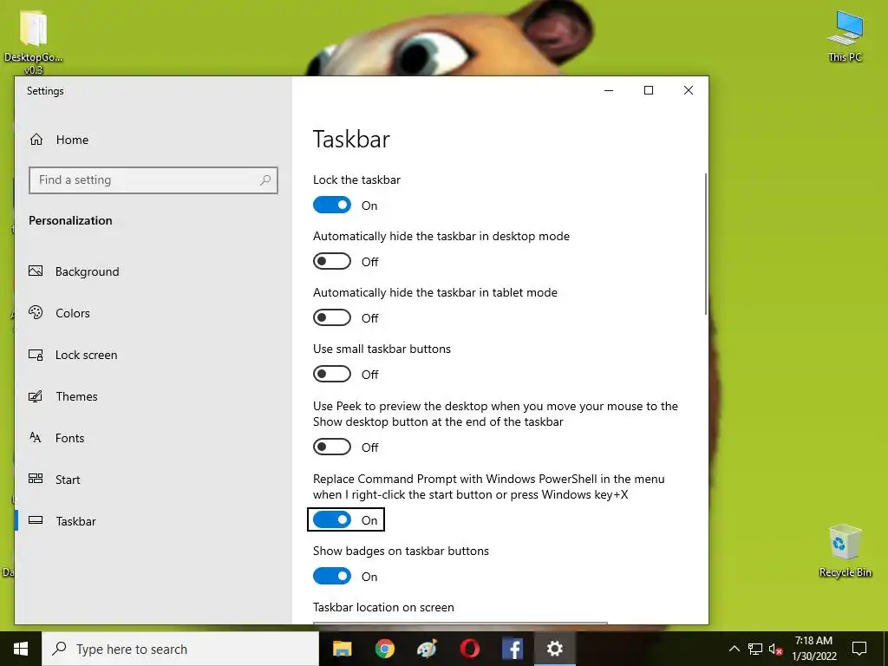Click the Type here to search box
Image resolution: width=888 pixels, height=666 pixels.
(x=180, y=649)
